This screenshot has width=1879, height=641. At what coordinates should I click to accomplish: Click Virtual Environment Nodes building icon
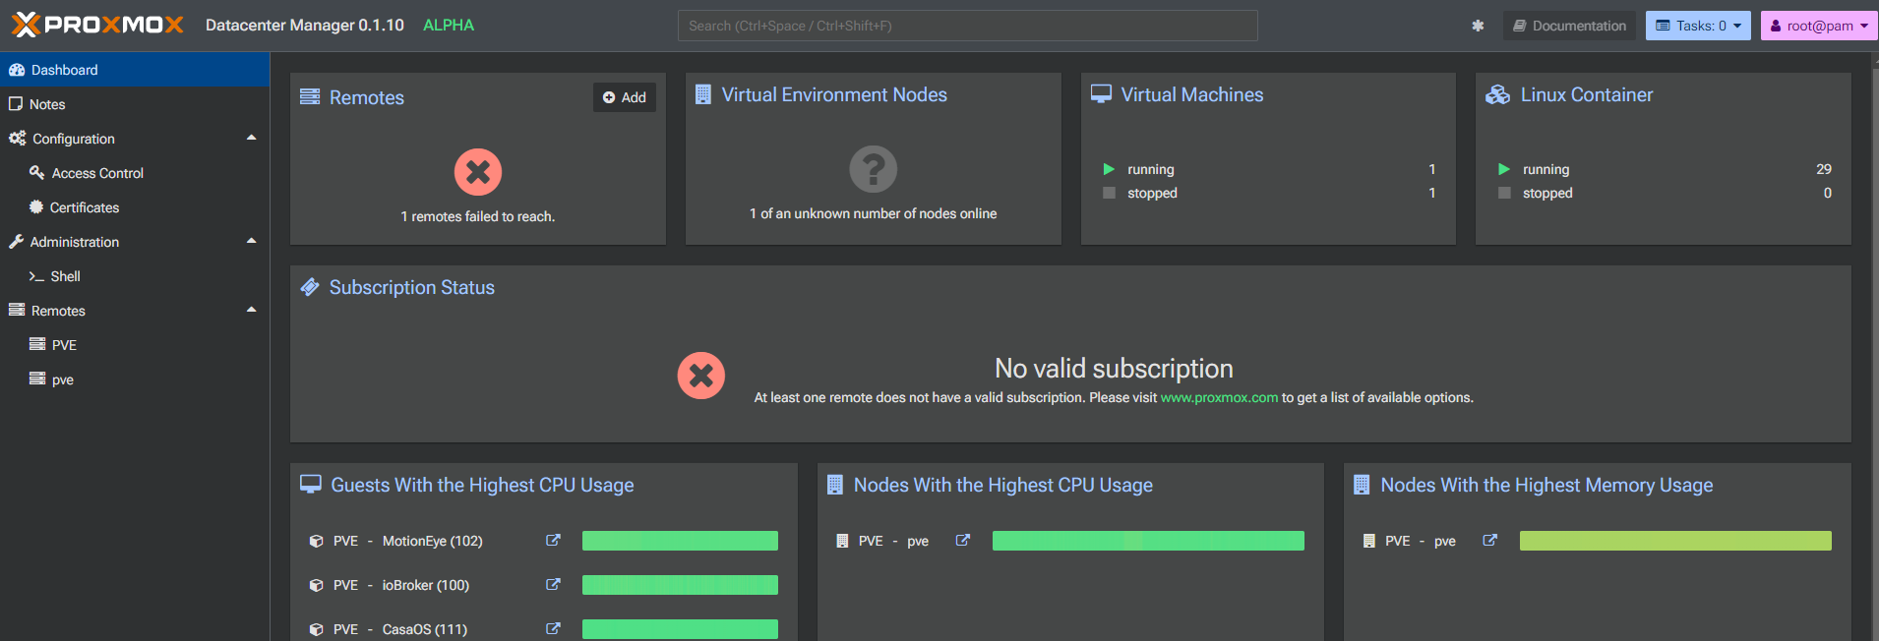click(x=703, y=94)
